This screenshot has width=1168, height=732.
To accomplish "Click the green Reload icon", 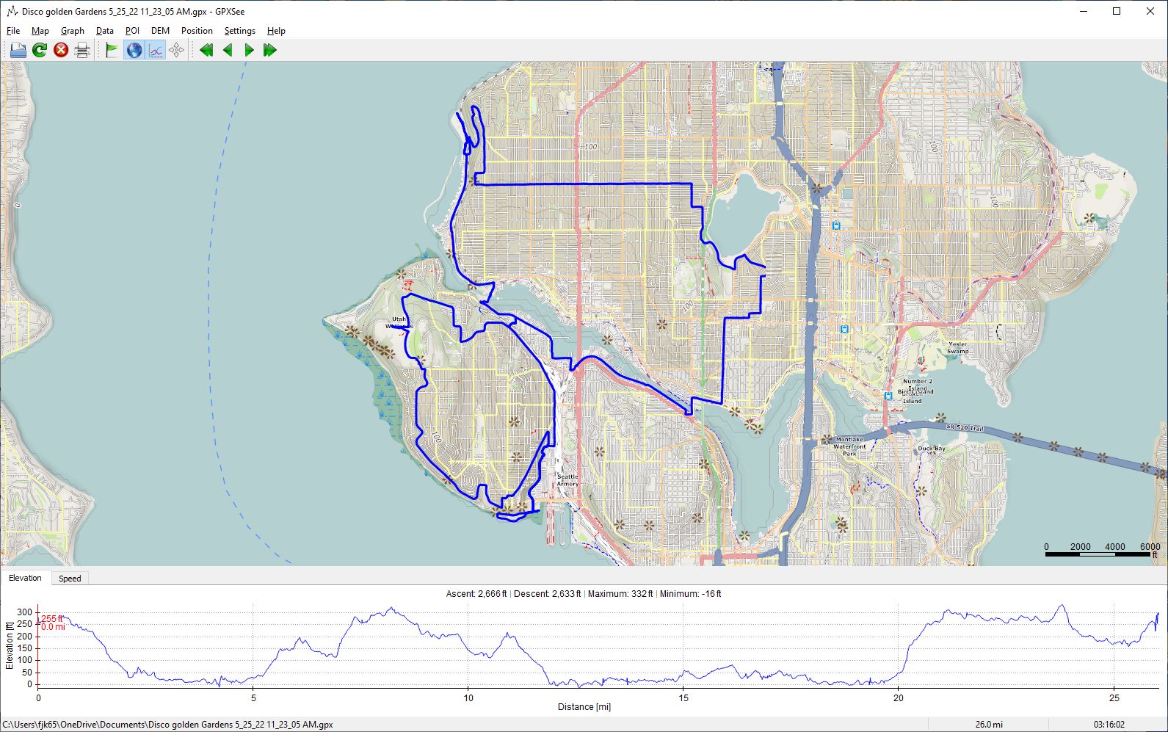I will coord(40,50).
